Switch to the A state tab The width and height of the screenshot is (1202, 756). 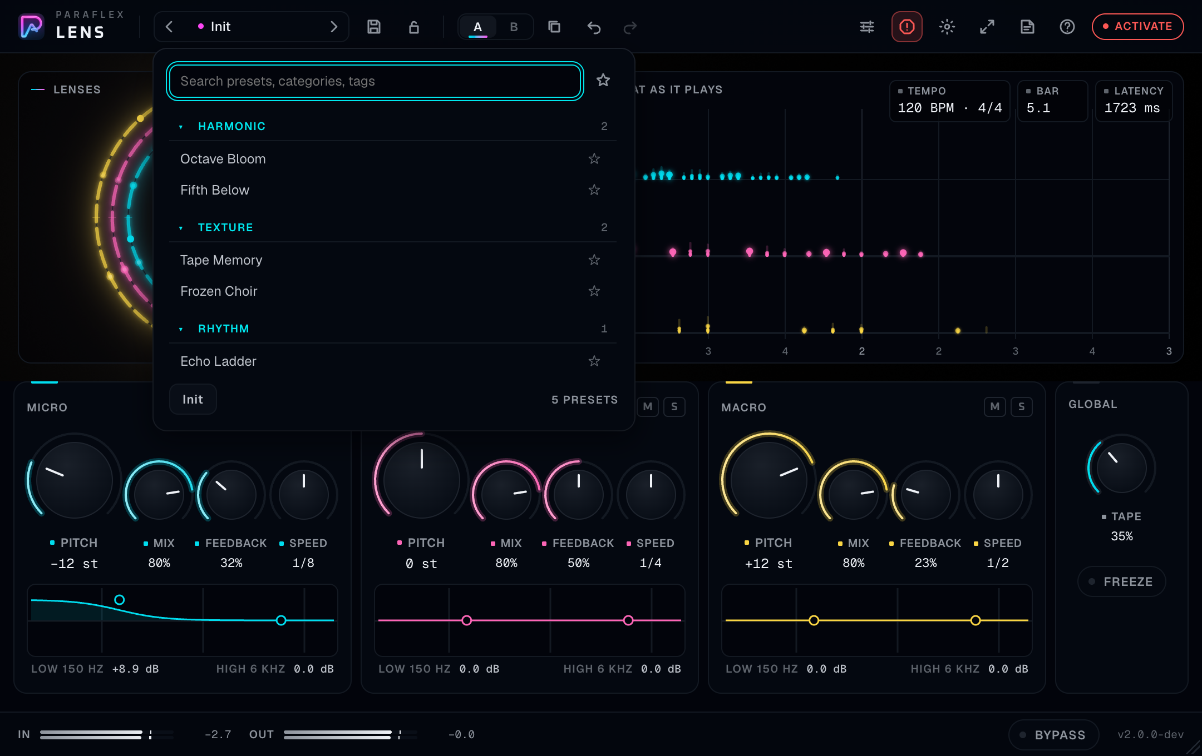(477, 27)
